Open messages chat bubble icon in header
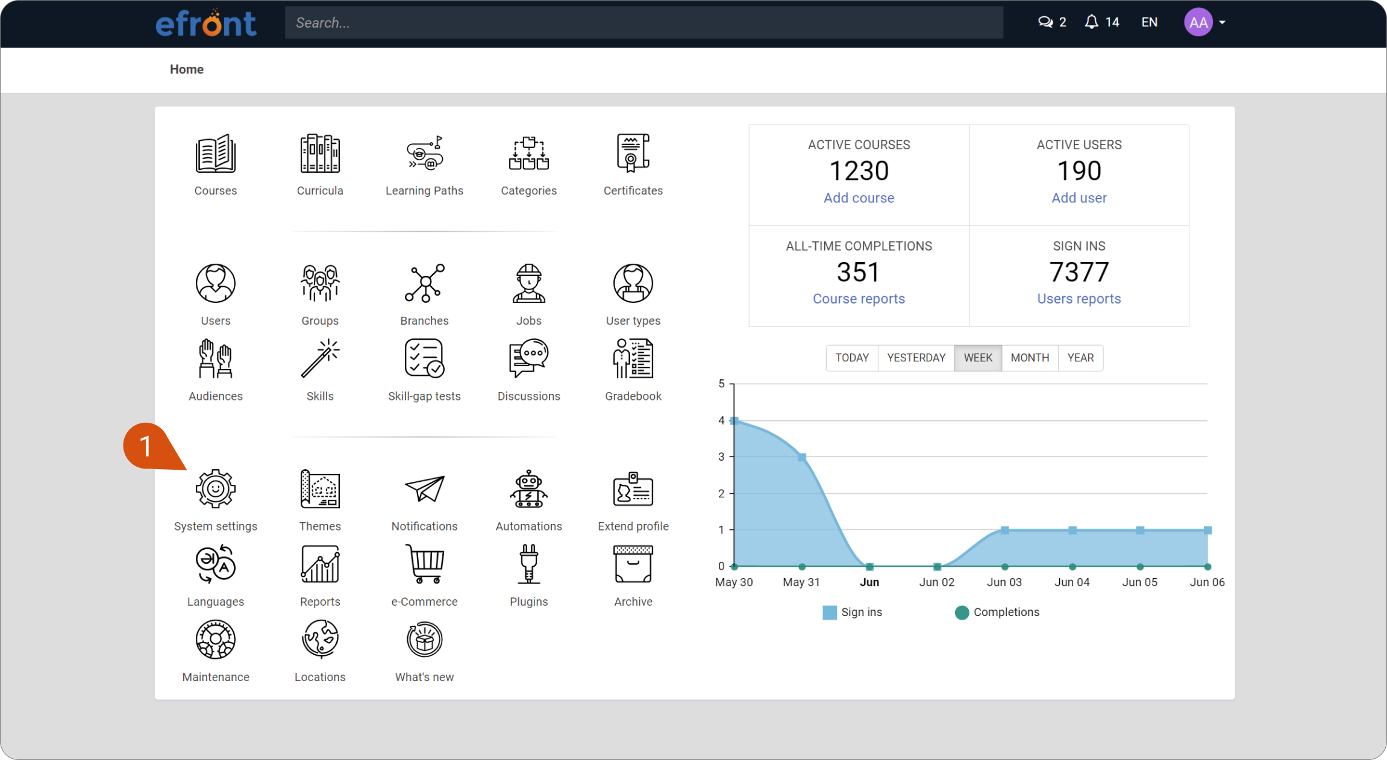1387x760 pixels. click(1045, 22)
